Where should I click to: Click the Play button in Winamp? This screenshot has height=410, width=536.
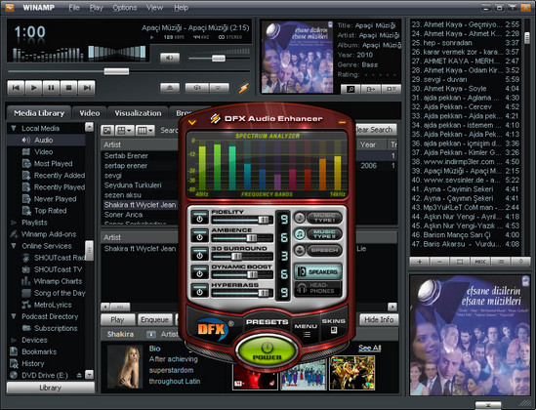click(33, 88)
